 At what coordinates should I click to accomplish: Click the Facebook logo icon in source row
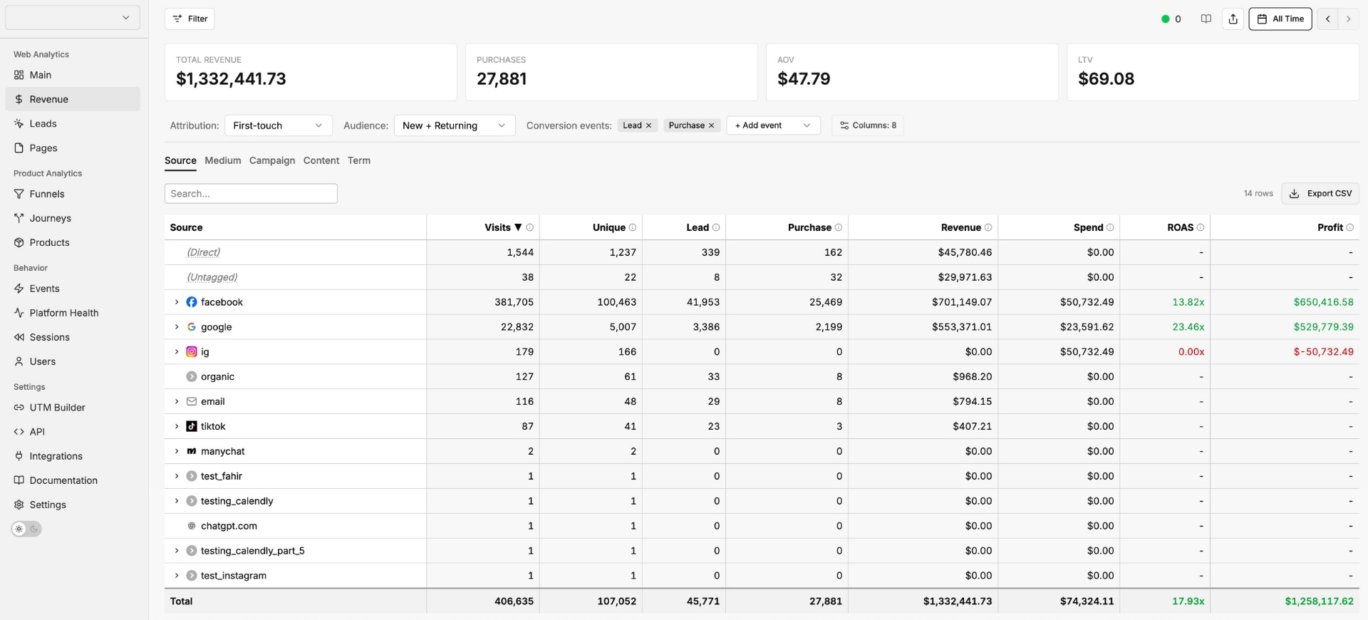tap(192, 302)
